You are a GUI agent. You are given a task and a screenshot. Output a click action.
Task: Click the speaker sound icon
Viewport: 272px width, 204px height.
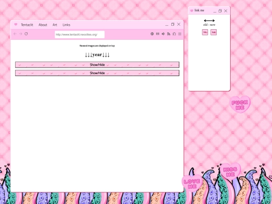[163, 34]
